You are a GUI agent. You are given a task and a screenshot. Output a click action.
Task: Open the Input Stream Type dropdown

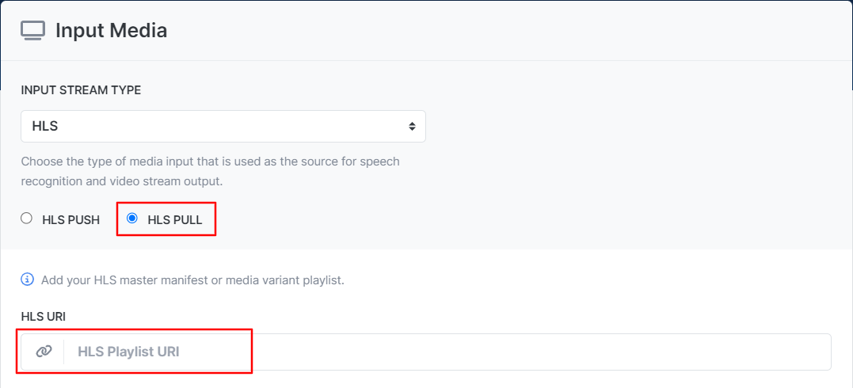[223, 126]
